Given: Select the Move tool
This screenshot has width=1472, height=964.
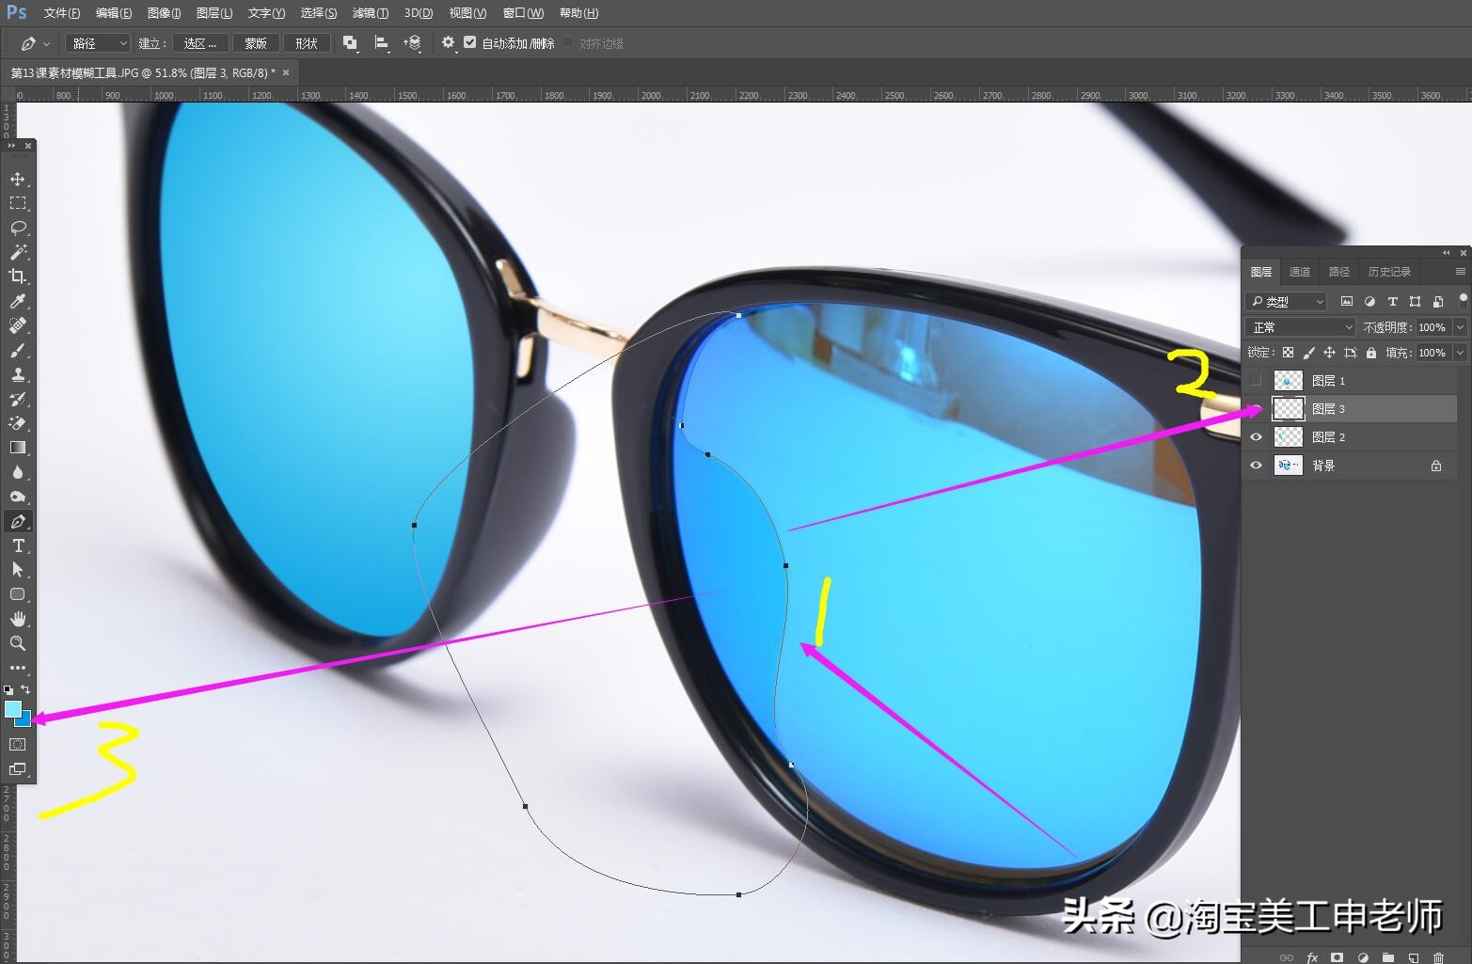Looking at the screenshot, I should [17, 179].
